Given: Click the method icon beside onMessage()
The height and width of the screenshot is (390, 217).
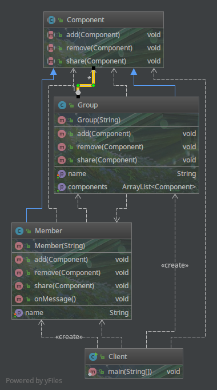Looking at the screenshot, I should pyautogui.click(x=19, y=299).
